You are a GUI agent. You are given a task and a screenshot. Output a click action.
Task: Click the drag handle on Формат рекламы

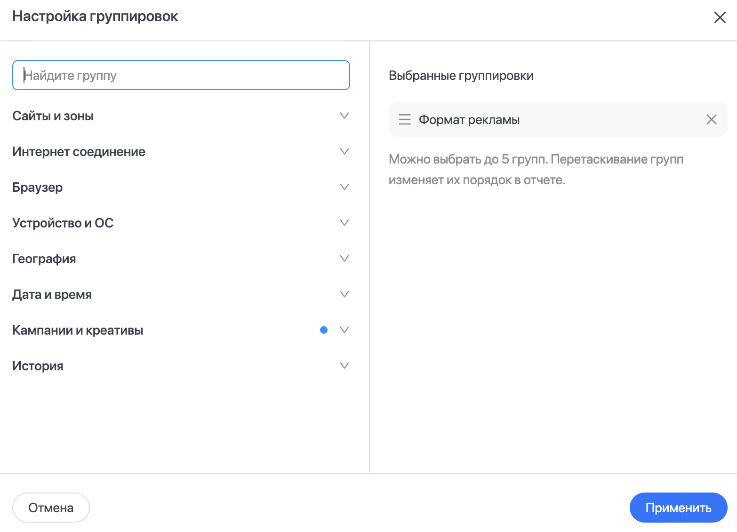point(404,119)
